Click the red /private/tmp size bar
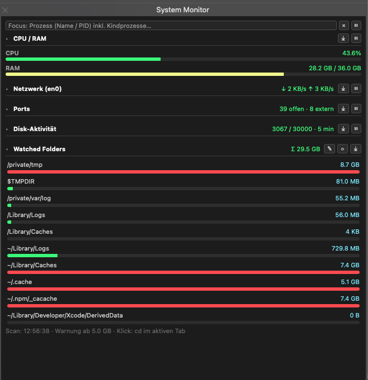 pyautogui.click(x=183, y=172)
